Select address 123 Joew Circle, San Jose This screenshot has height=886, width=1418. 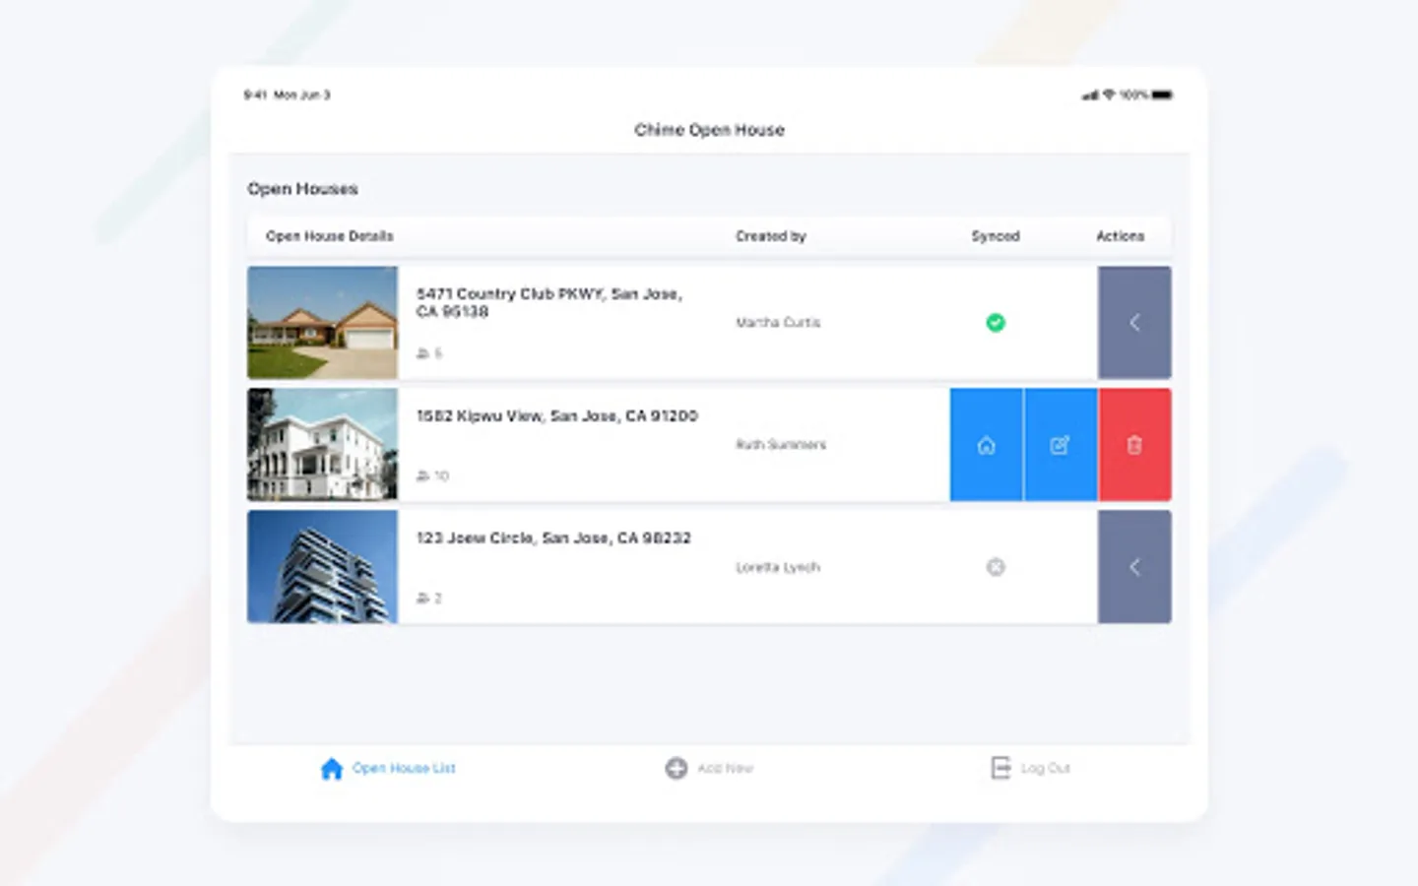[x=553, y=538]
